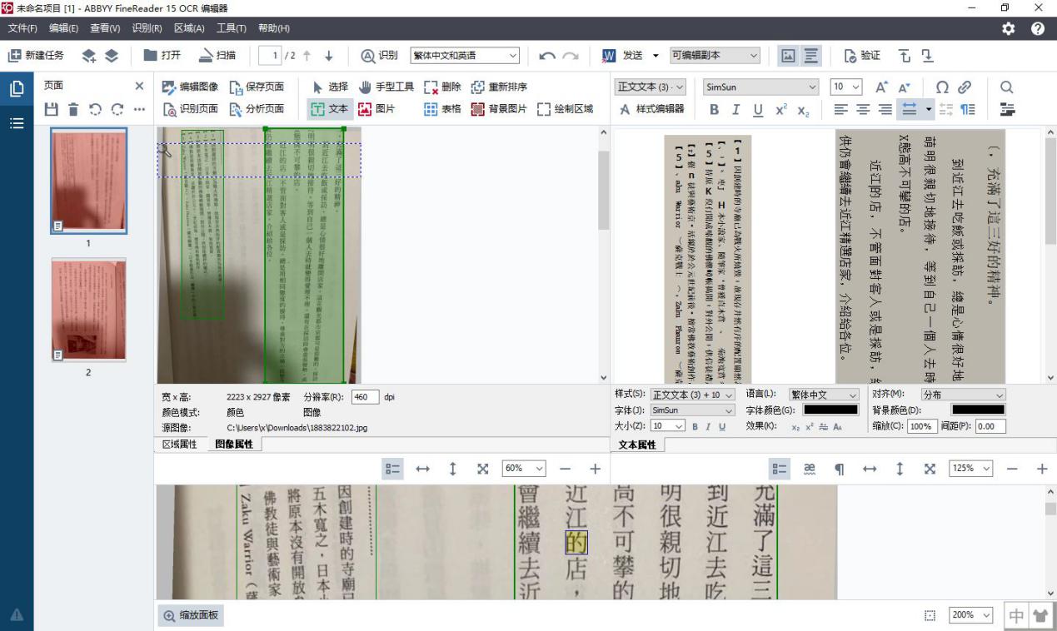Click the 新建任务 (New Task) button
This screenshot has height=631, width=1057.
tap(36, 55)
